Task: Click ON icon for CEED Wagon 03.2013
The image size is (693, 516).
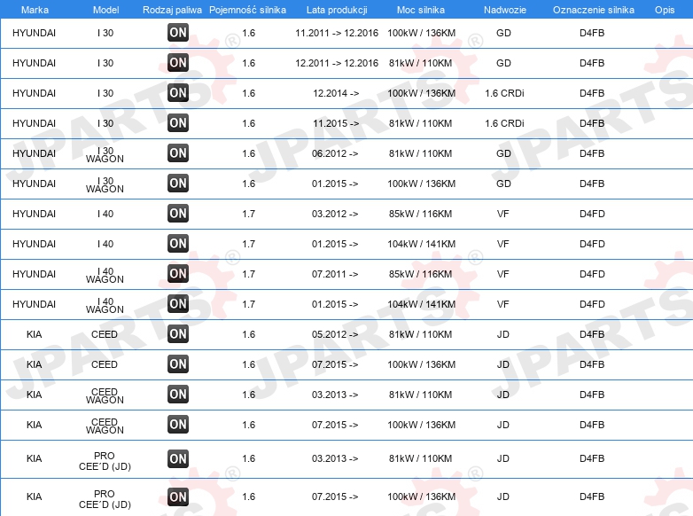Action: [x=178, y=395]
